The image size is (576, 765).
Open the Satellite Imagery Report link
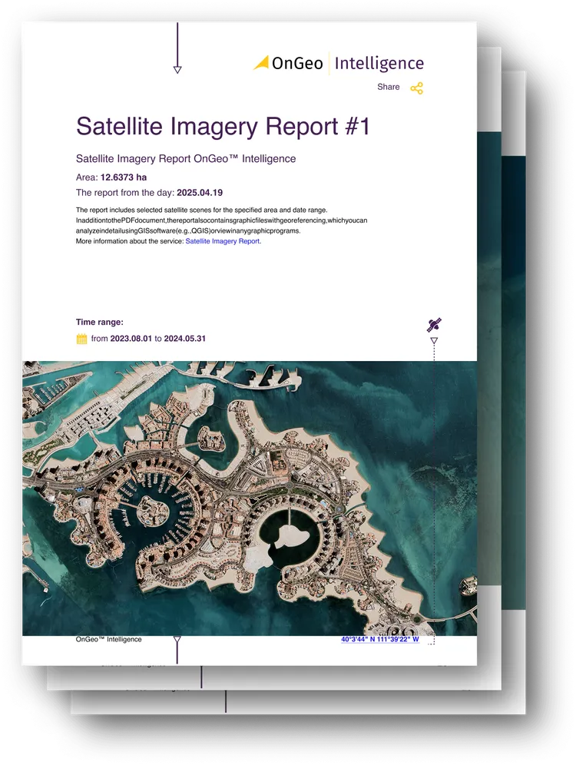coord(223,241)
